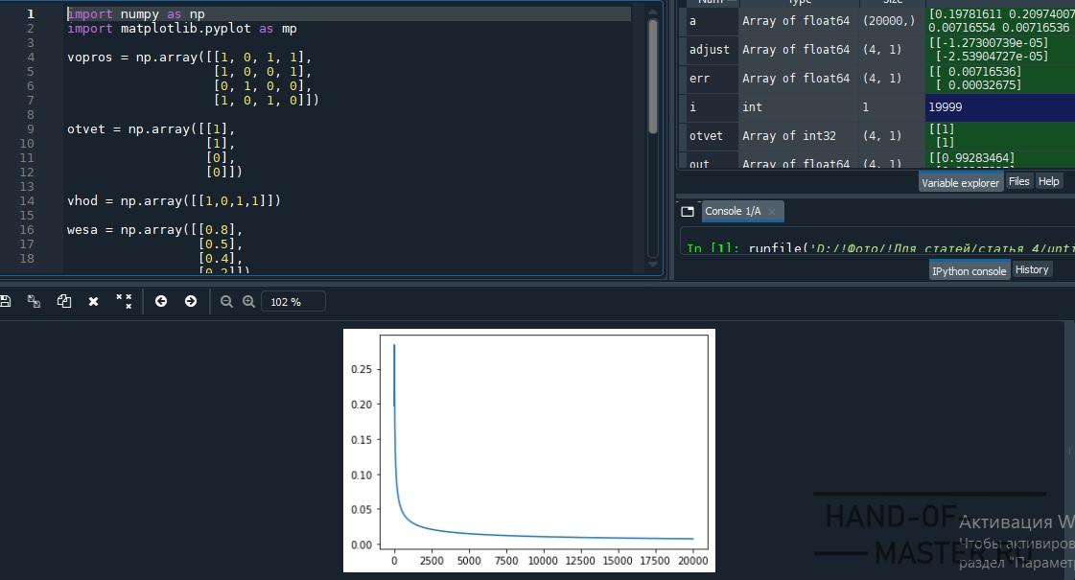This screenshot has height=580, width=1075.
Task: Switch to the History tab
Action: coord(1032,269)
